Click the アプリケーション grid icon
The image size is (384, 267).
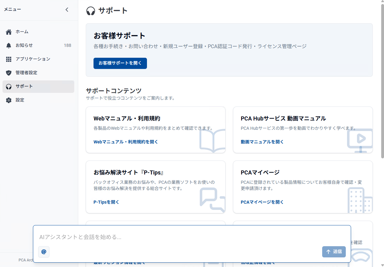tap(9, 59)
